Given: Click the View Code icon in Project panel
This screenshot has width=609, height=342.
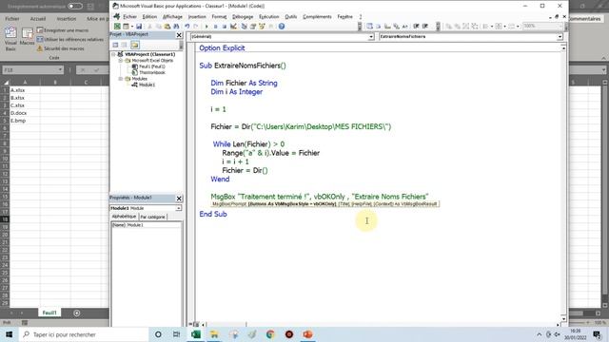Looking at the screenshot, I should pos(115,45).
